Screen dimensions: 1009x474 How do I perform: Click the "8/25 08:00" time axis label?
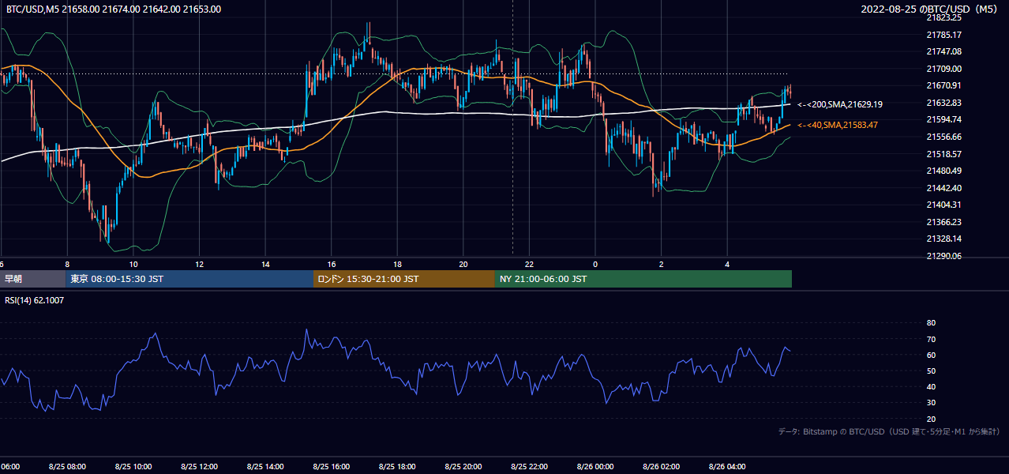point(67,467)
